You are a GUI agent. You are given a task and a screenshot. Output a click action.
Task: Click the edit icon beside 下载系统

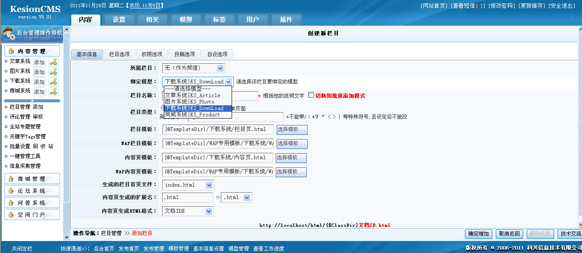(x=53, y=82)
